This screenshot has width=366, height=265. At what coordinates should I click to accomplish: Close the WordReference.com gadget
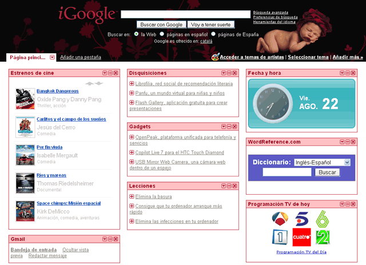coord(353,142)
